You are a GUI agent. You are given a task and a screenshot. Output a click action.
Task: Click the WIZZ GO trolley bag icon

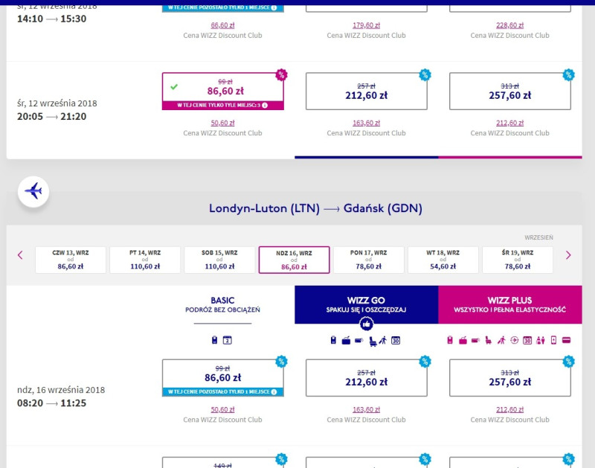(x=346, y=341)
